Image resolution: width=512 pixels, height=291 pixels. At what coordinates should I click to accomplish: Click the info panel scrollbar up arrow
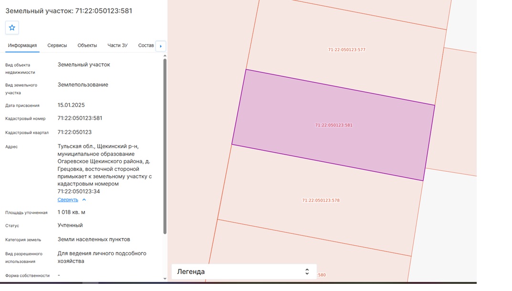click(x=165, y=56)
